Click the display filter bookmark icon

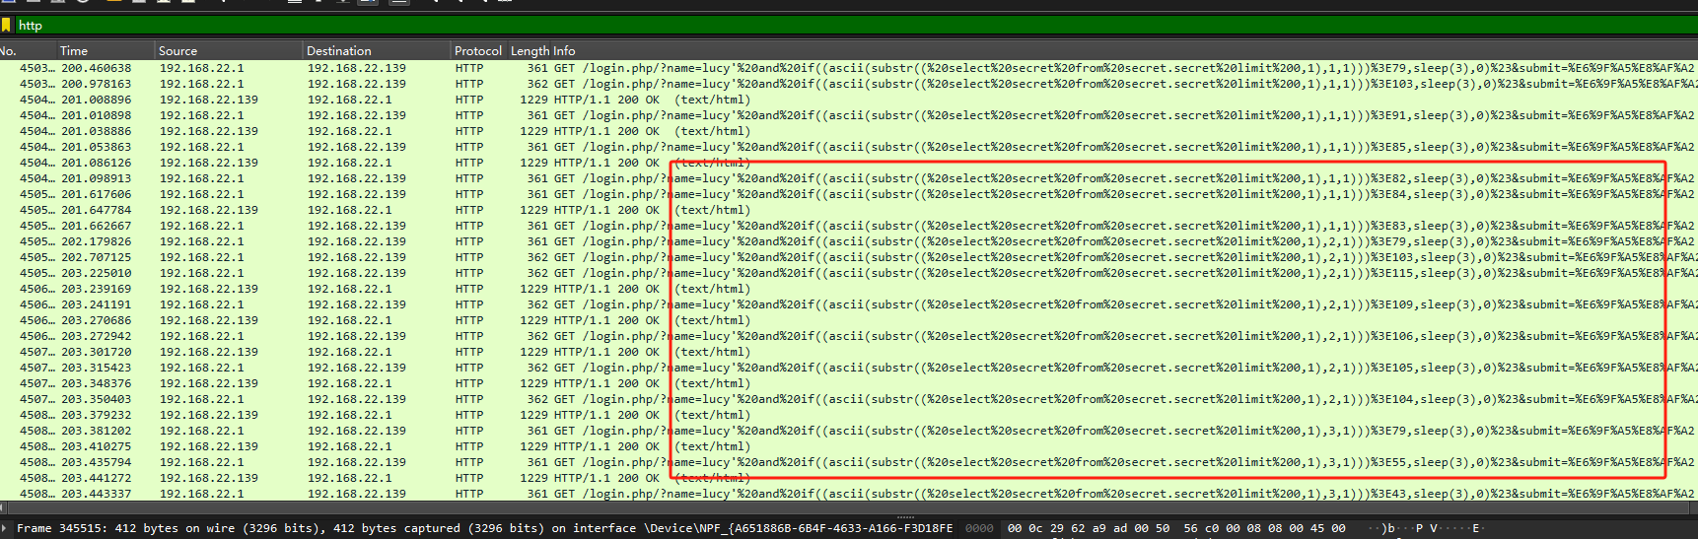[6, 25]
